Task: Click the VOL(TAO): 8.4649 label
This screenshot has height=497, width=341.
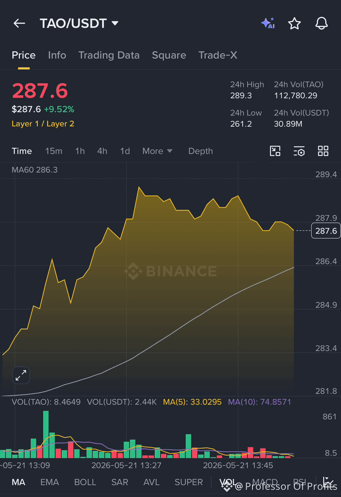Action: 46,402
